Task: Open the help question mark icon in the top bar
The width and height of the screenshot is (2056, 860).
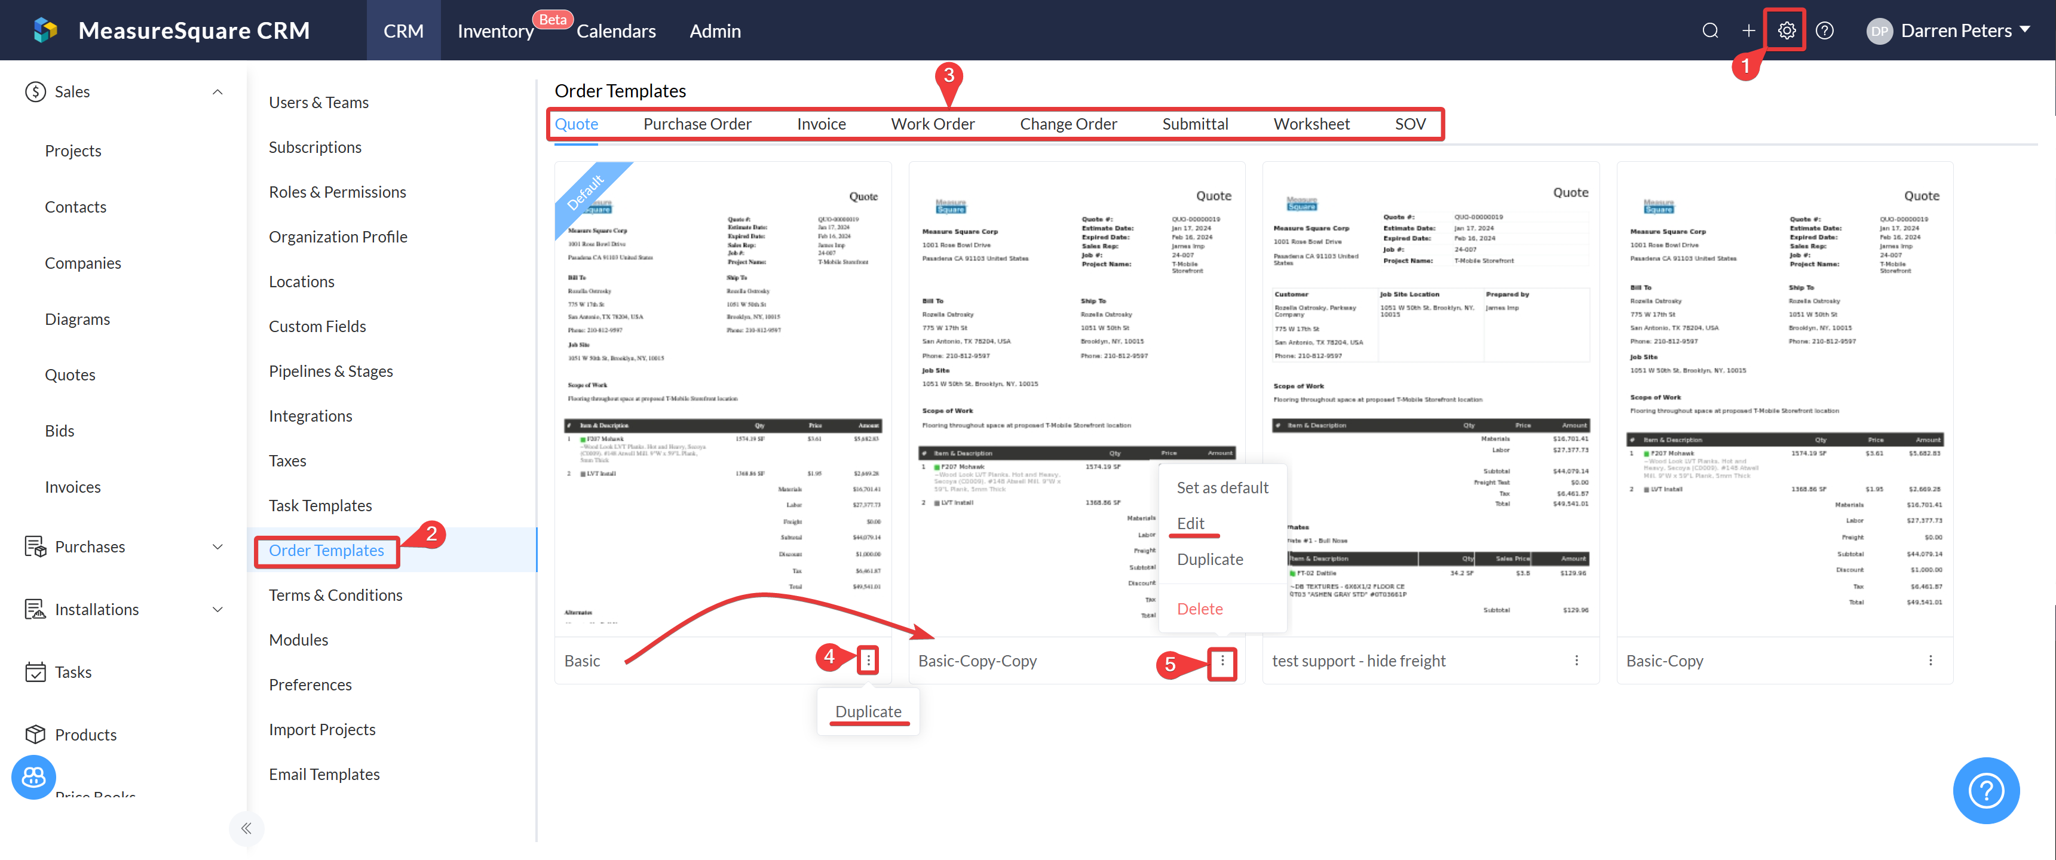Action: pos(1825,30)
